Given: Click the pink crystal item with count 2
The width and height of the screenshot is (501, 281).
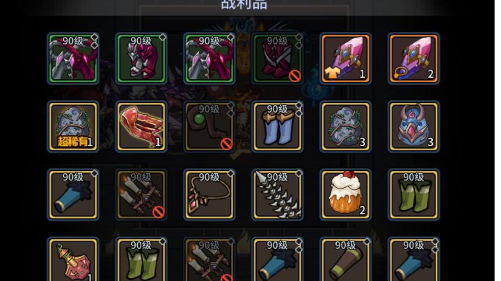Looking at the screenshot, I should pyautogui.click(x=413, y=58).
